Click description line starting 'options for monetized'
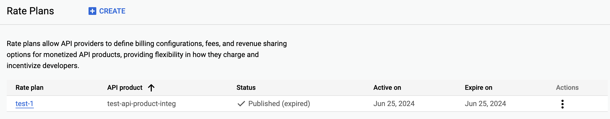 [133, 55]
